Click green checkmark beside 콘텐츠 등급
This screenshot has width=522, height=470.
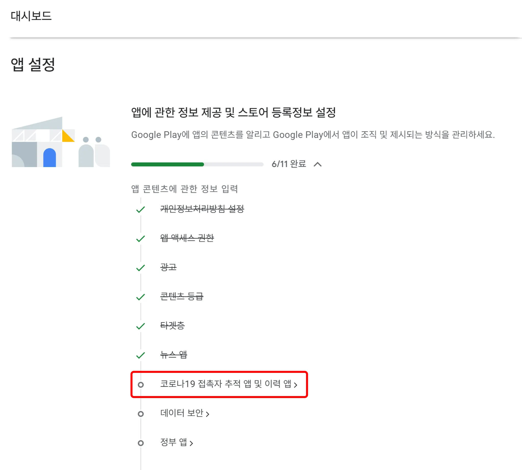point(140,297)
